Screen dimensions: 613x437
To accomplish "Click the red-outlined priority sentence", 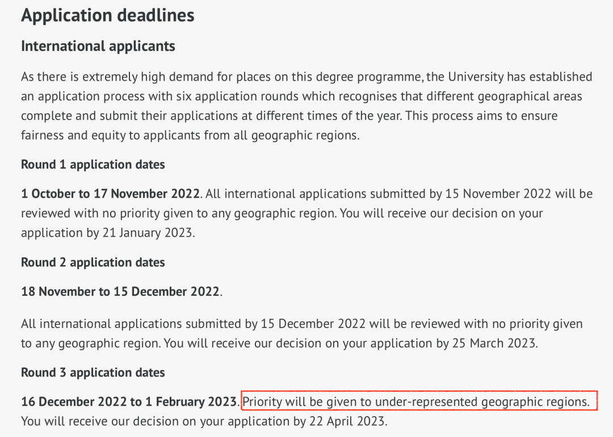I will (419, 402).
